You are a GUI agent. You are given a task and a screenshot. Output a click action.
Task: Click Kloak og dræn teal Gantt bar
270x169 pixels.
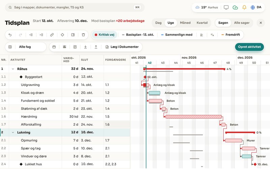tap(155, 93)
